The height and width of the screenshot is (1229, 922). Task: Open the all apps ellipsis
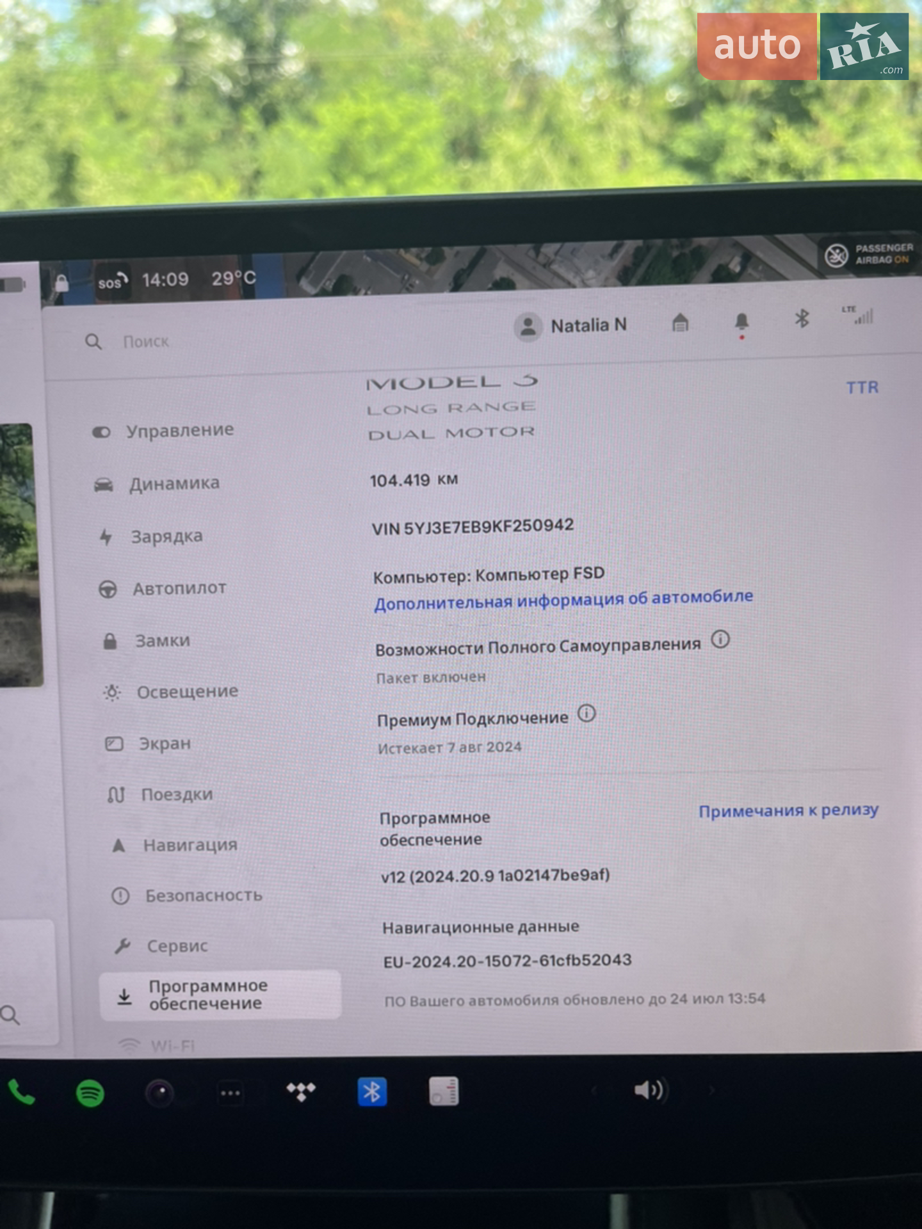[x=230, y=1093]
